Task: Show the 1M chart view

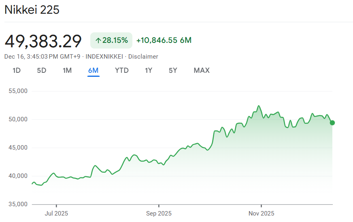Action: coord(67,70)
